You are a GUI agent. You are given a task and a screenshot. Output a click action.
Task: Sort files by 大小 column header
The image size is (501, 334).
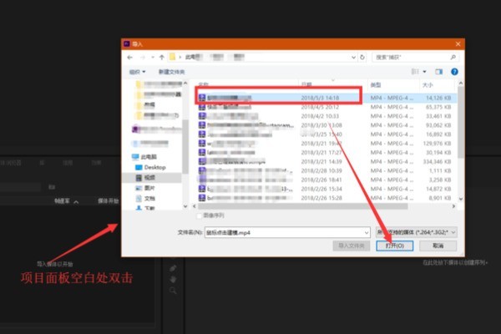(x=428, y=85)
